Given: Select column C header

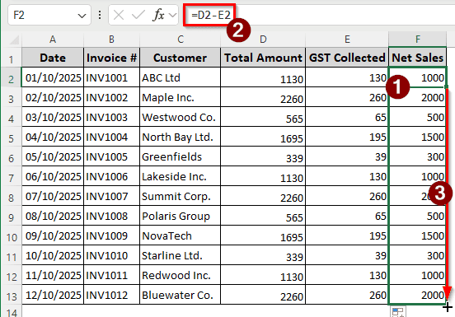Looking at the screenshot, I should [x=181, y=40].
